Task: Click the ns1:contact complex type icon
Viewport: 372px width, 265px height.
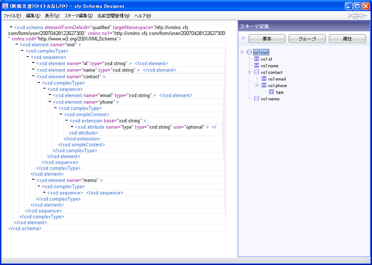Action: 257,72
